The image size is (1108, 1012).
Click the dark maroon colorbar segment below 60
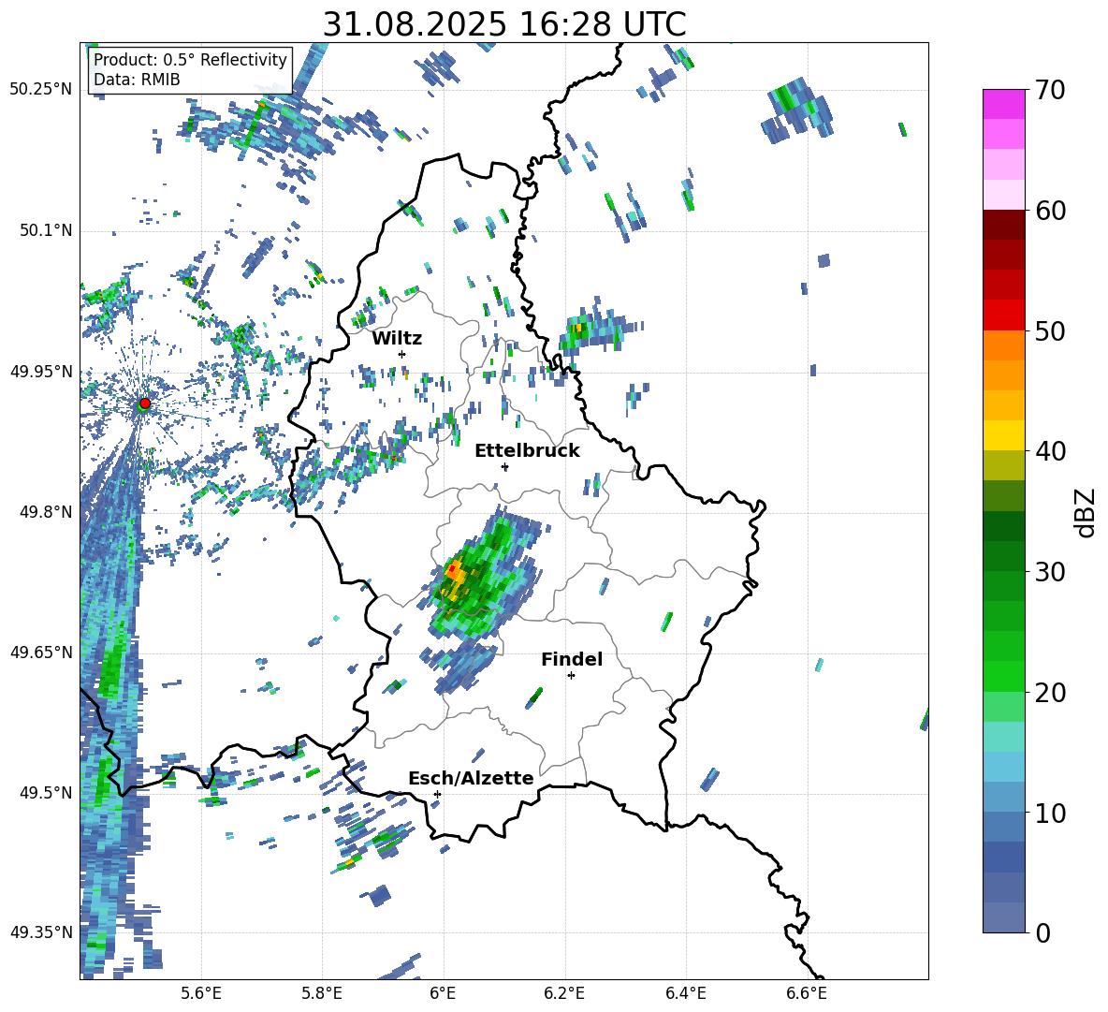click(x=1003, y=225)
